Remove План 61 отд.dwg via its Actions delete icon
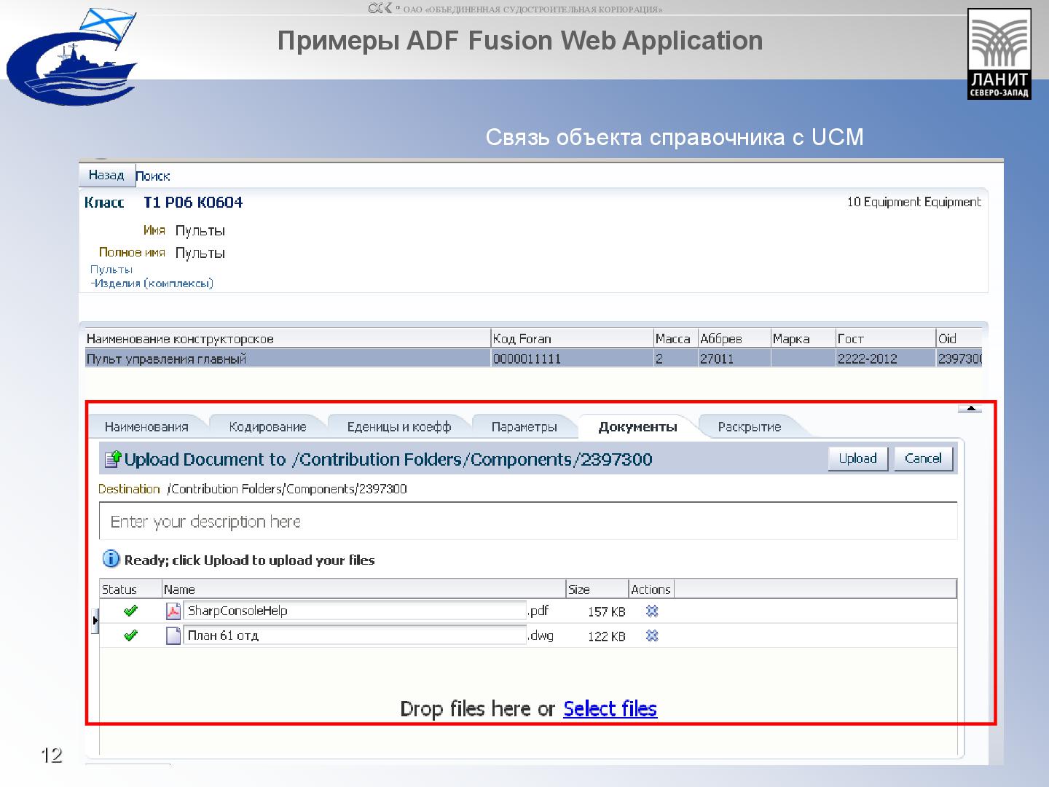 pos(651,635)
